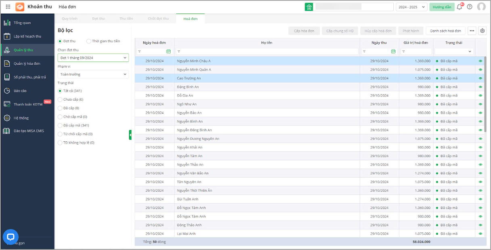Open table settings gear icon
The width and height of the screenshot is (491, 250).
click(x=483, y=31)
